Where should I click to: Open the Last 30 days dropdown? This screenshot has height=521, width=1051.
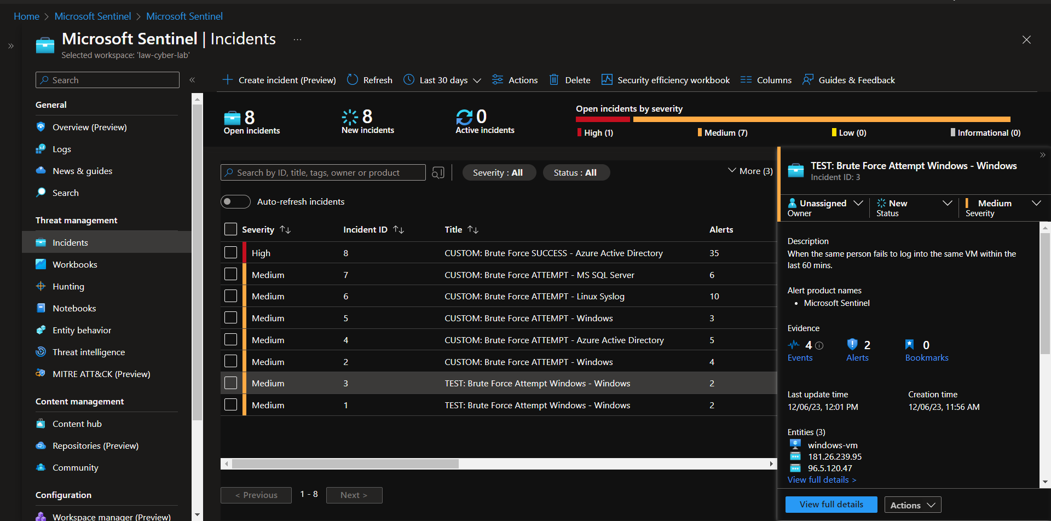[443, 80]
